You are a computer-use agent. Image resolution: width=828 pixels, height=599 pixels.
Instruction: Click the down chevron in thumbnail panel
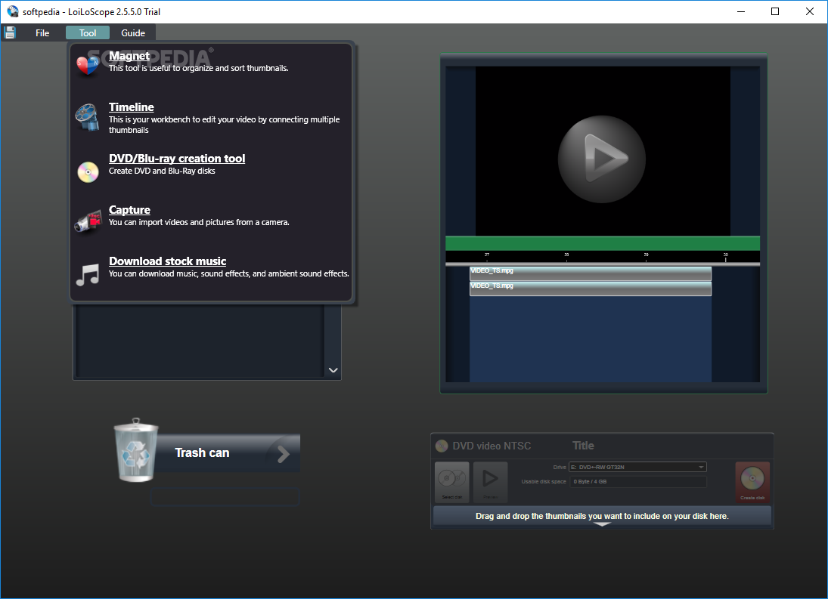tap(333, 370)
